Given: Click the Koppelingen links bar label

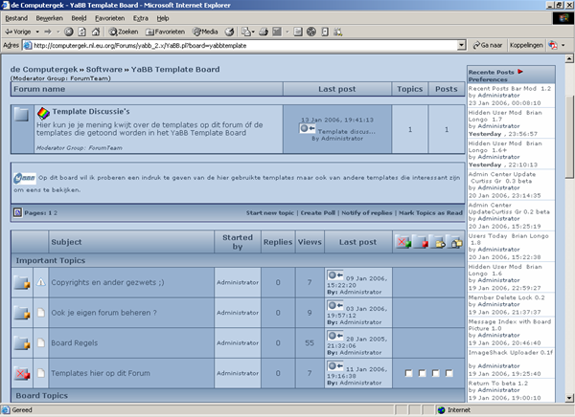Looking at the screenshot, I should (x=526, y=45).
